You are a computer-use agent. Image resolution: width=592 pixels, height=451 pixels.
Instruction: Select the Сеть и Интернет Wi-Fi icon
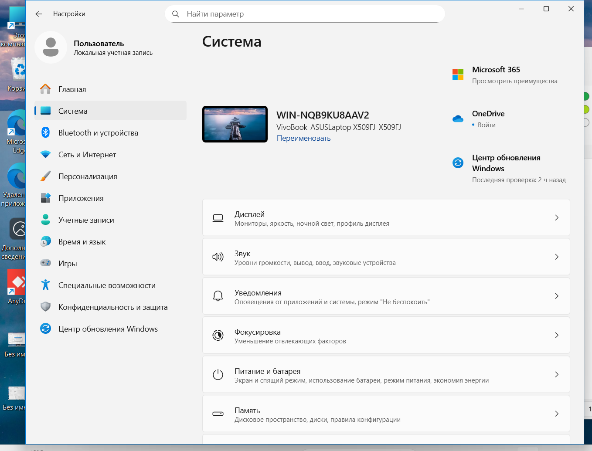click(x=45, y=155)
